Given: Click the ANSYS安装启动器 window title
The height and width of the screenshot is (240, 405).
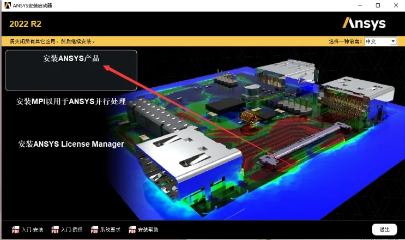Looking at the screenshot, I should (x=32, y=5).
